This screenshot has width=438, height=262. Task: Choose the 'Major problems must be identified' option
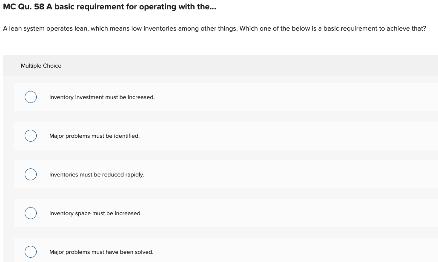[30, 136]
